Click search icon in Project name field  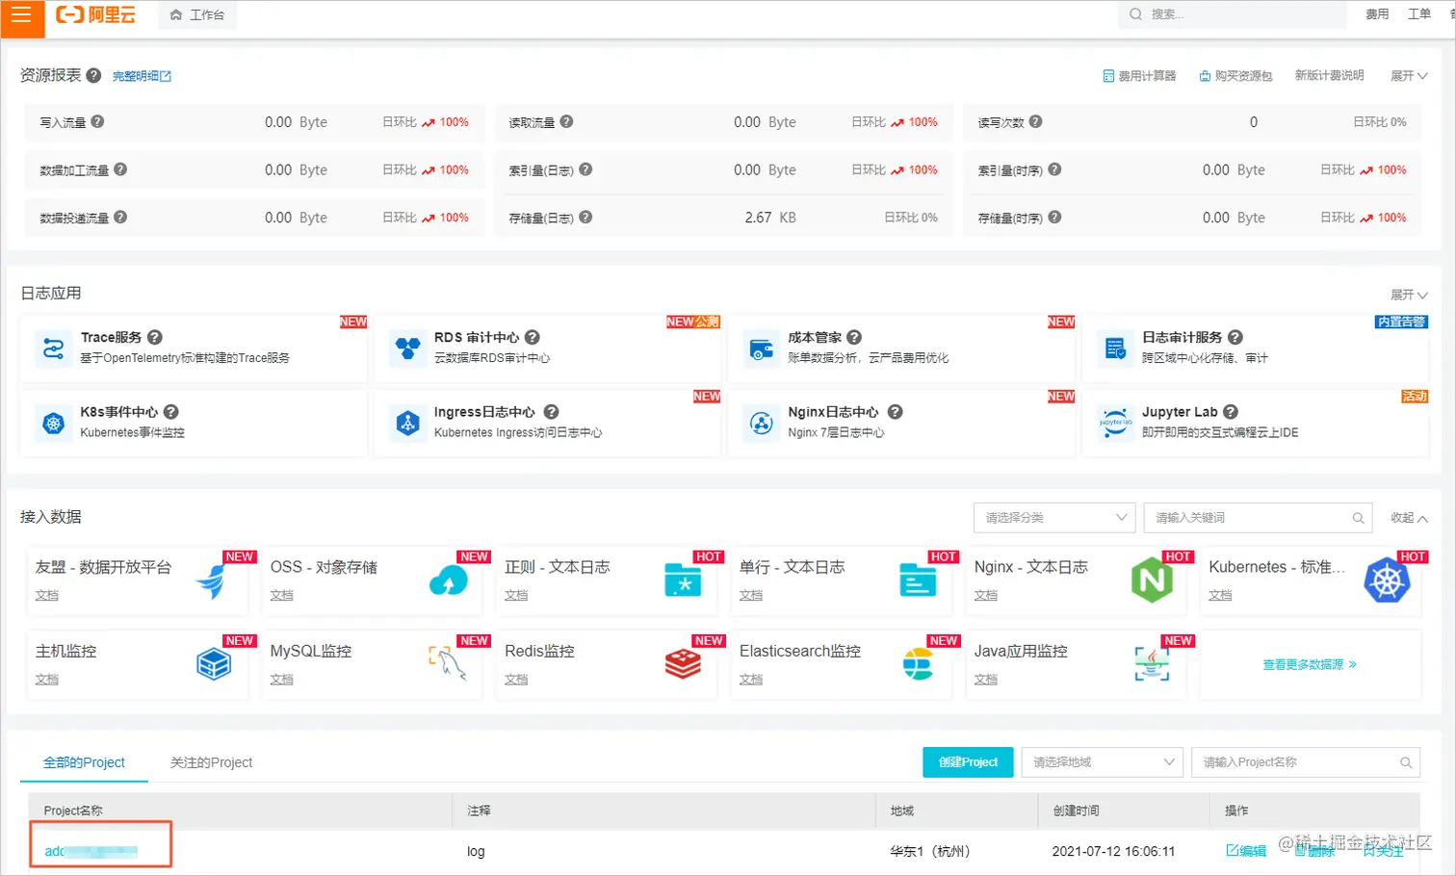coord(1406,762)
